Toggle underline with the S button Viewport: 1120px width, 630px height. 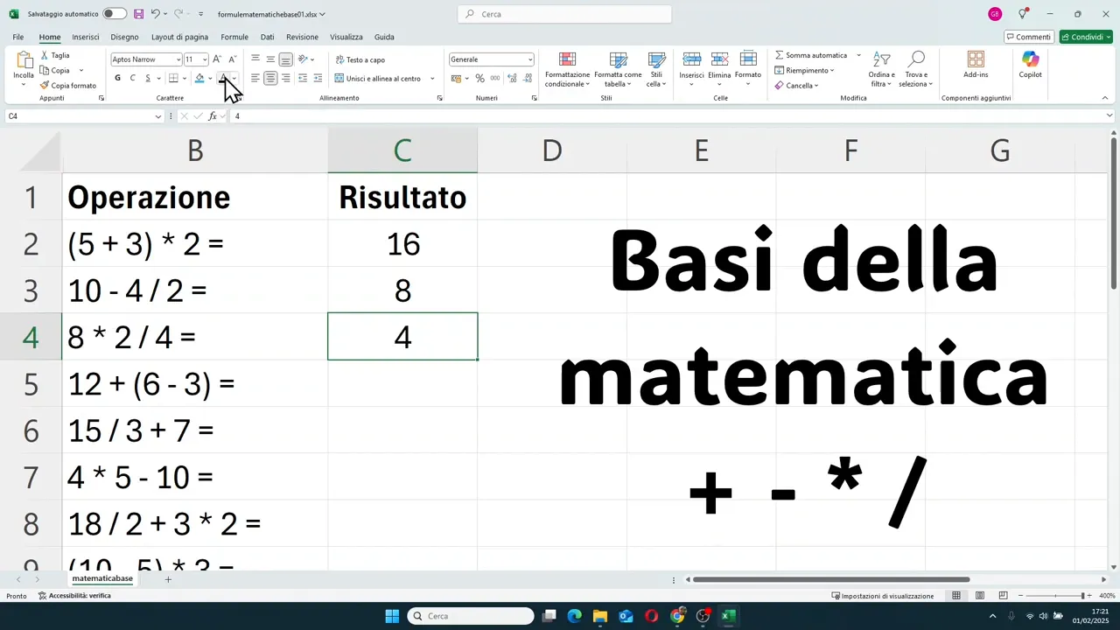pos(147,78)
